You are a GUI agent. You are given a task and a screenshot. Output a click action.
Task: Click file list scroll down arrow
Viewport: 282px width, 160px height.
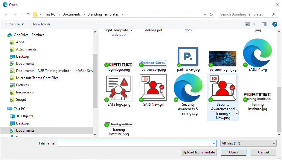tap(279, 135)
